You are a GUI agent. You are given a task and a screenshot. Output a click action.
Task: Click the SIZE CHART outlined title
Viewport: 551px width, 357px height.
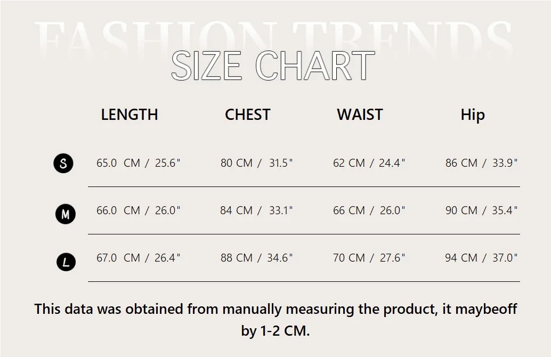(272, 66)
